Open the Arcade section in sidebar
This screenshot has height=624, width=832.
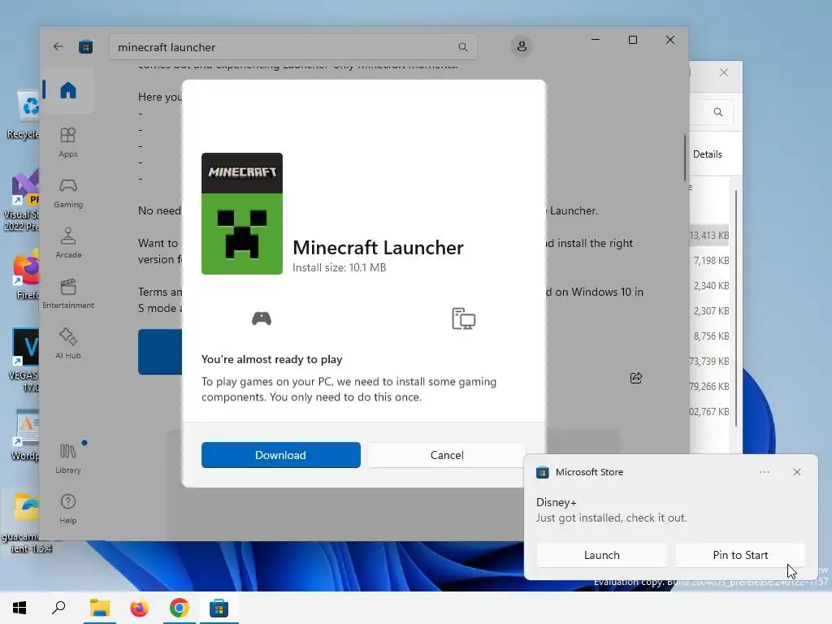pos(68,243)
